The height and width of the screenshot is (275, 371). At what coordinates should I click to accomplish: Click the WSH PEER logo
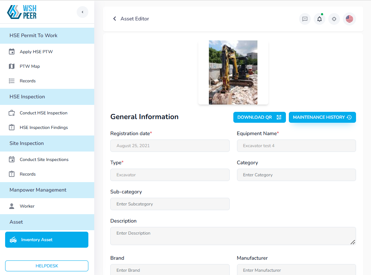(22, 12)
